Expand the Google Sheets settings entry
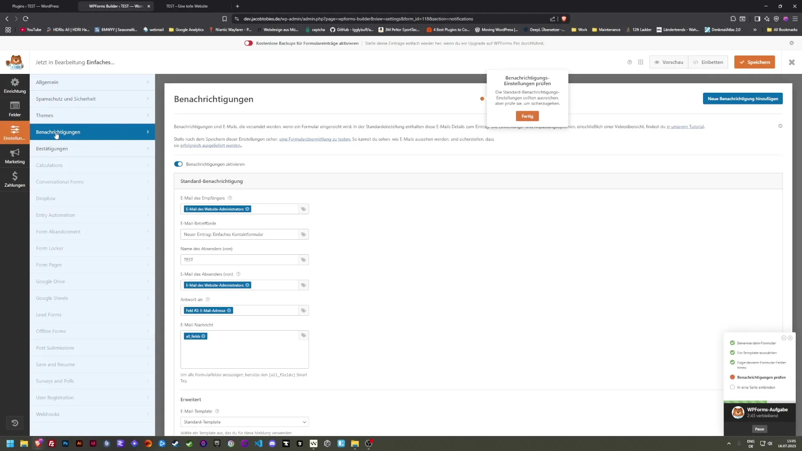 click(92, 298)
